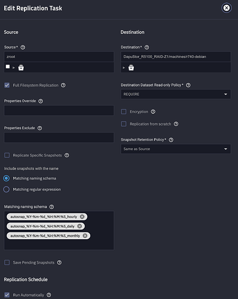Expand the destination dataset tree arrow
The height and width of the screenshot is (299, 238).
(124, 68)
